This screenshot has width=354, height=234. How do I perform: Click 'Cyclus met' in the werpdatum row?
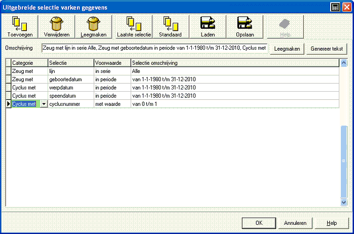click(29, 88)
